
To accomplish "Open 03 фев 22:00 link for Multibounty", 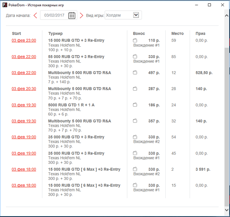I will click(24, 73).
